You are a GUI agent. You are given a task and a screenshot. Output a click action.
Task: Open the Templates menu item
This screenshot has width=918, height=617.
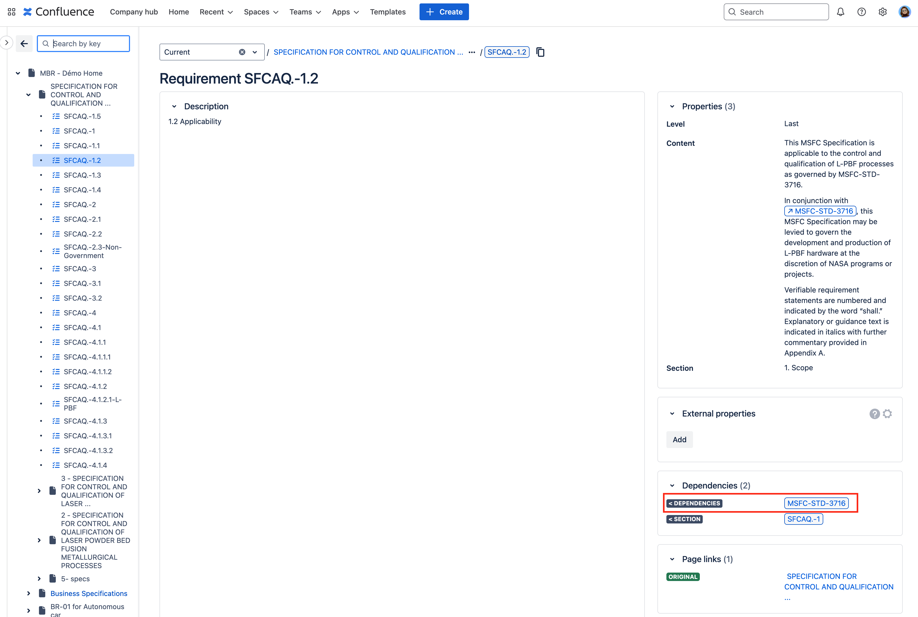(x=388, y=12)
